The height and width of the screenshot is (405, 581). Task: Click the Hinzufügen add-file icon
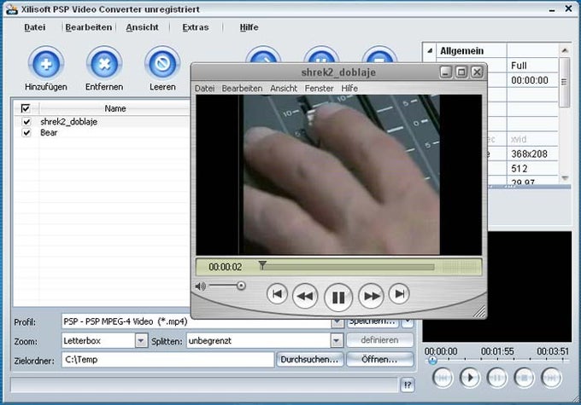click(x=46, y=64)
